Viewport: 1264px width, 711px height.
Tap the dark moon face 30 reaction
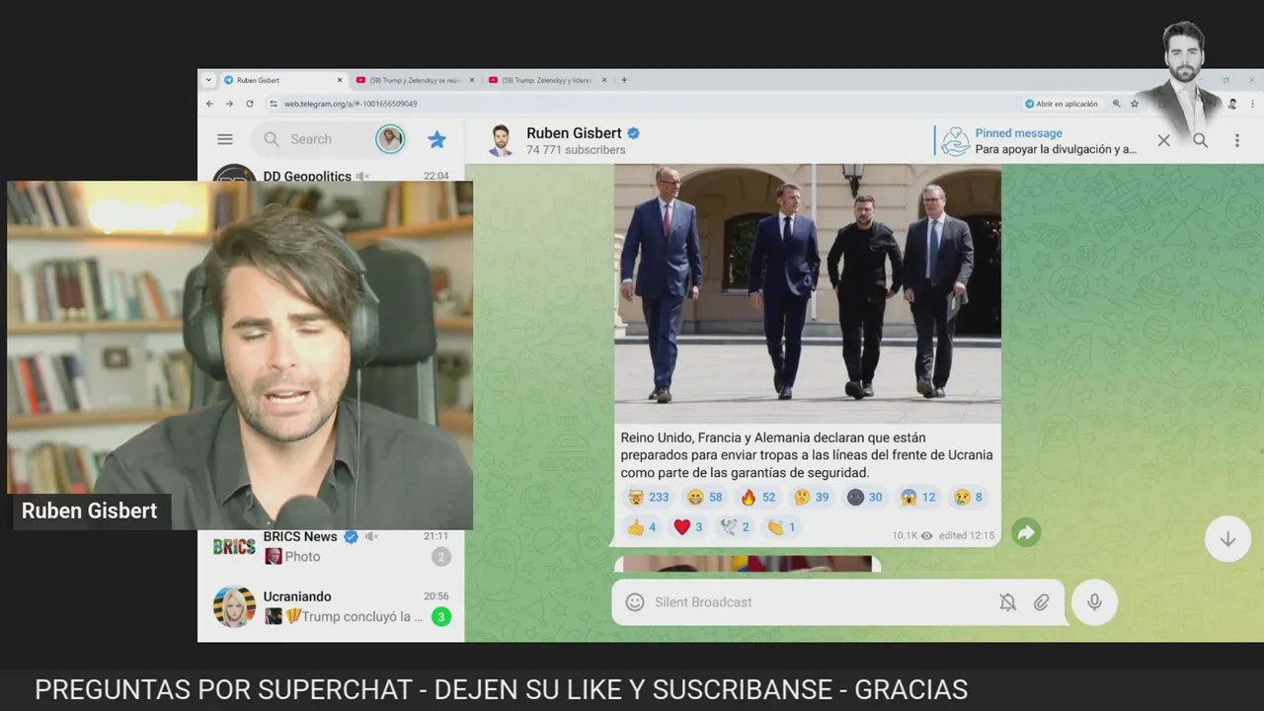(865, 498)
